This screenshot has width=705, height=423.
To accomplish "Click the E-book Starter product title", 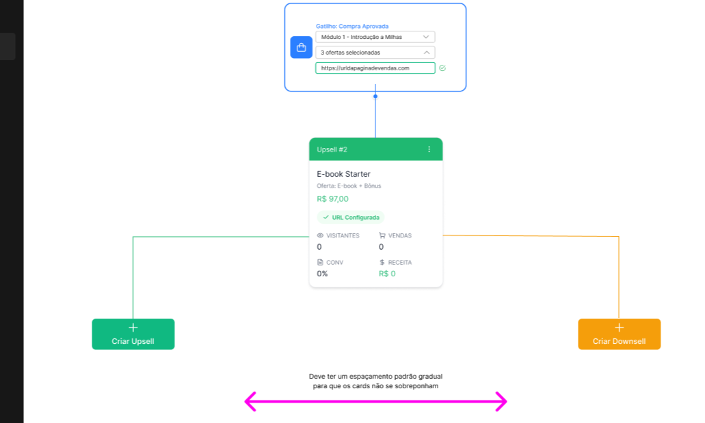I will [x=343, y=174].
